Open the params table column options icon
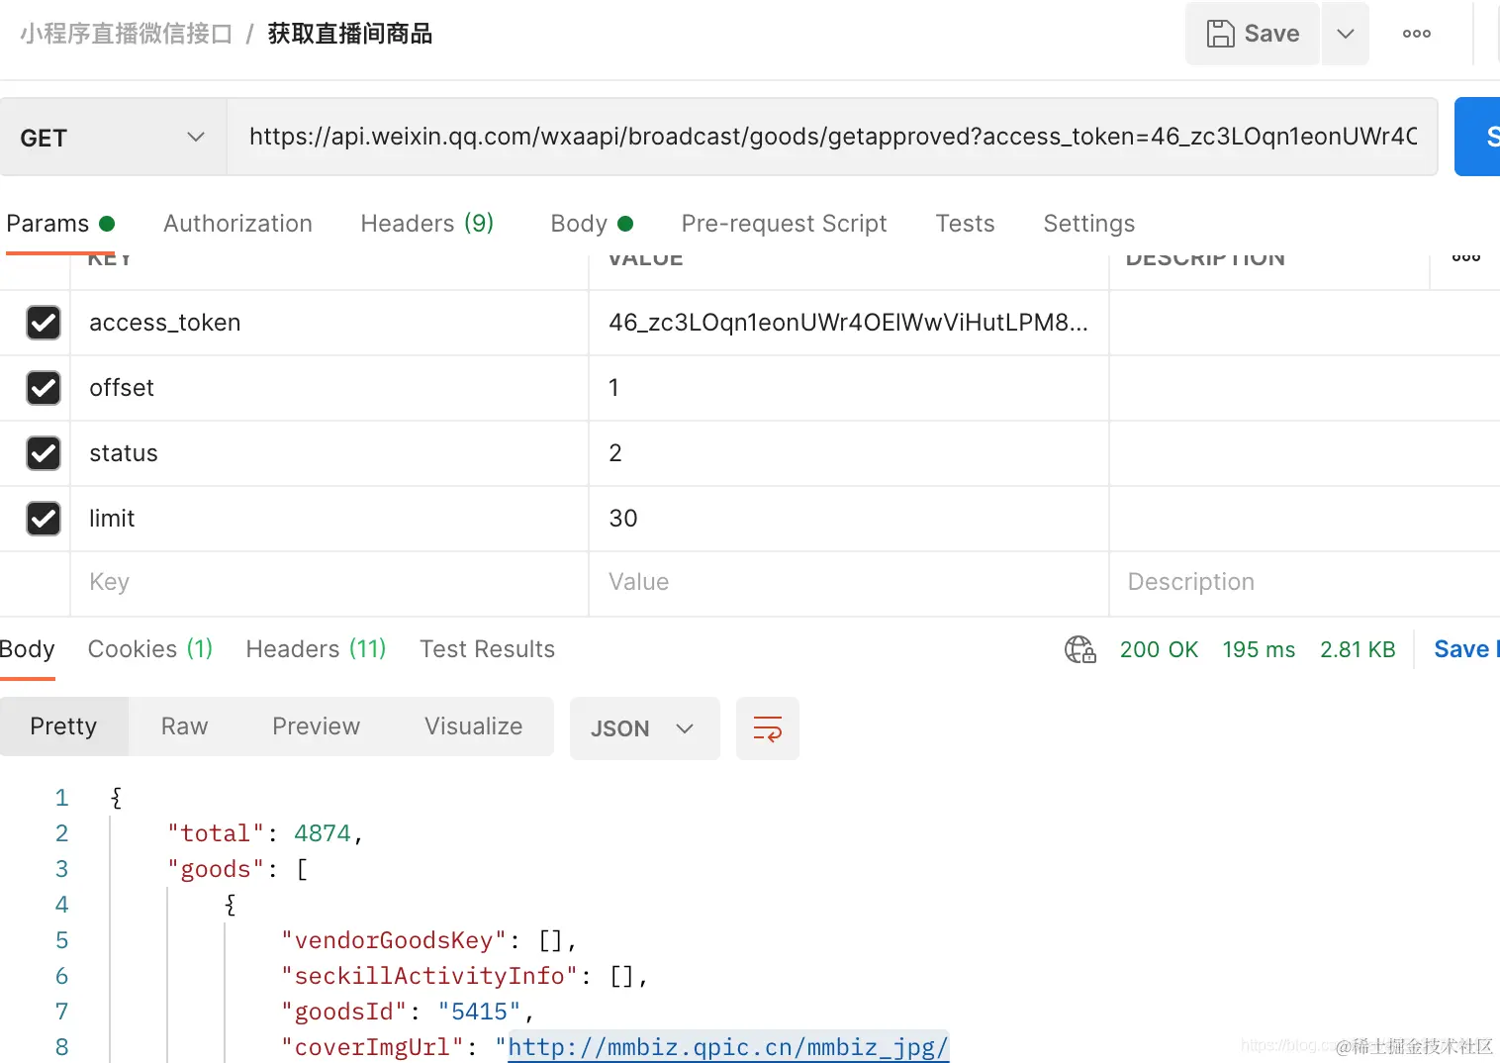 point(1465,258)
